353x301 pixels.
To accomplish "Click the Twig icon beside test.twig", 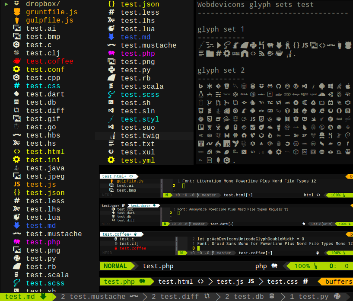I will click(x=113, y=136).
